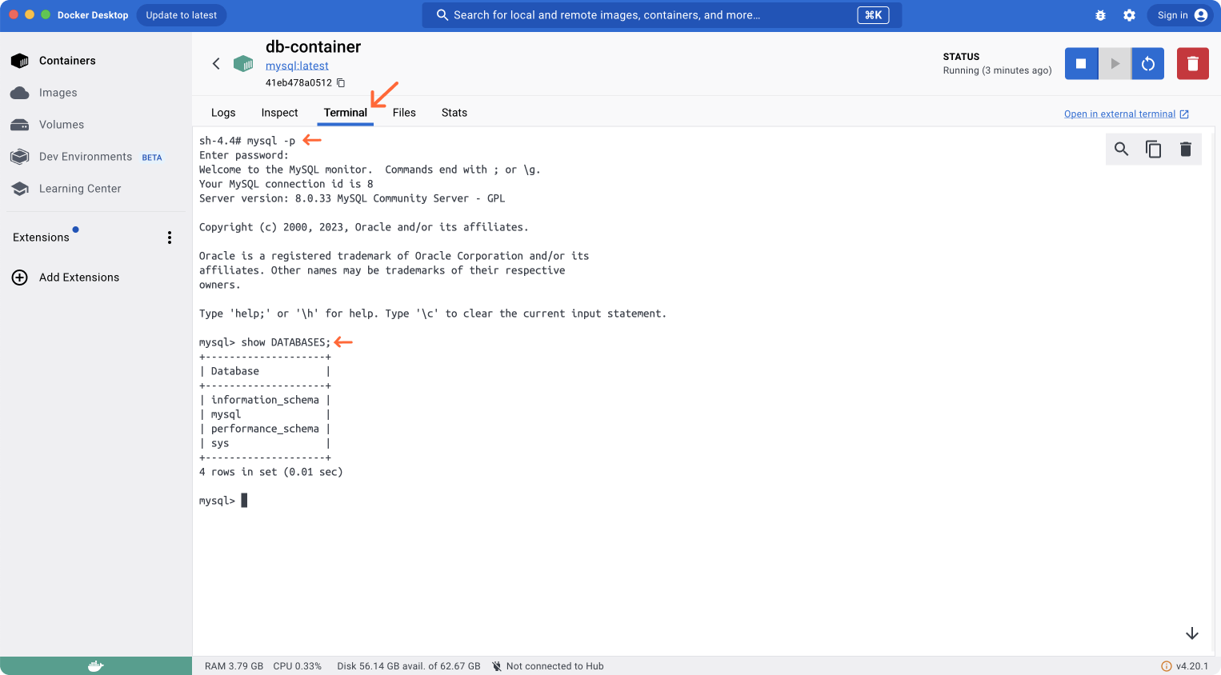Image resolution: width=1221 pixels, height=675 pixels.
Task: Copy the container ID 41eb478a0512
Action: pos(340,82)
